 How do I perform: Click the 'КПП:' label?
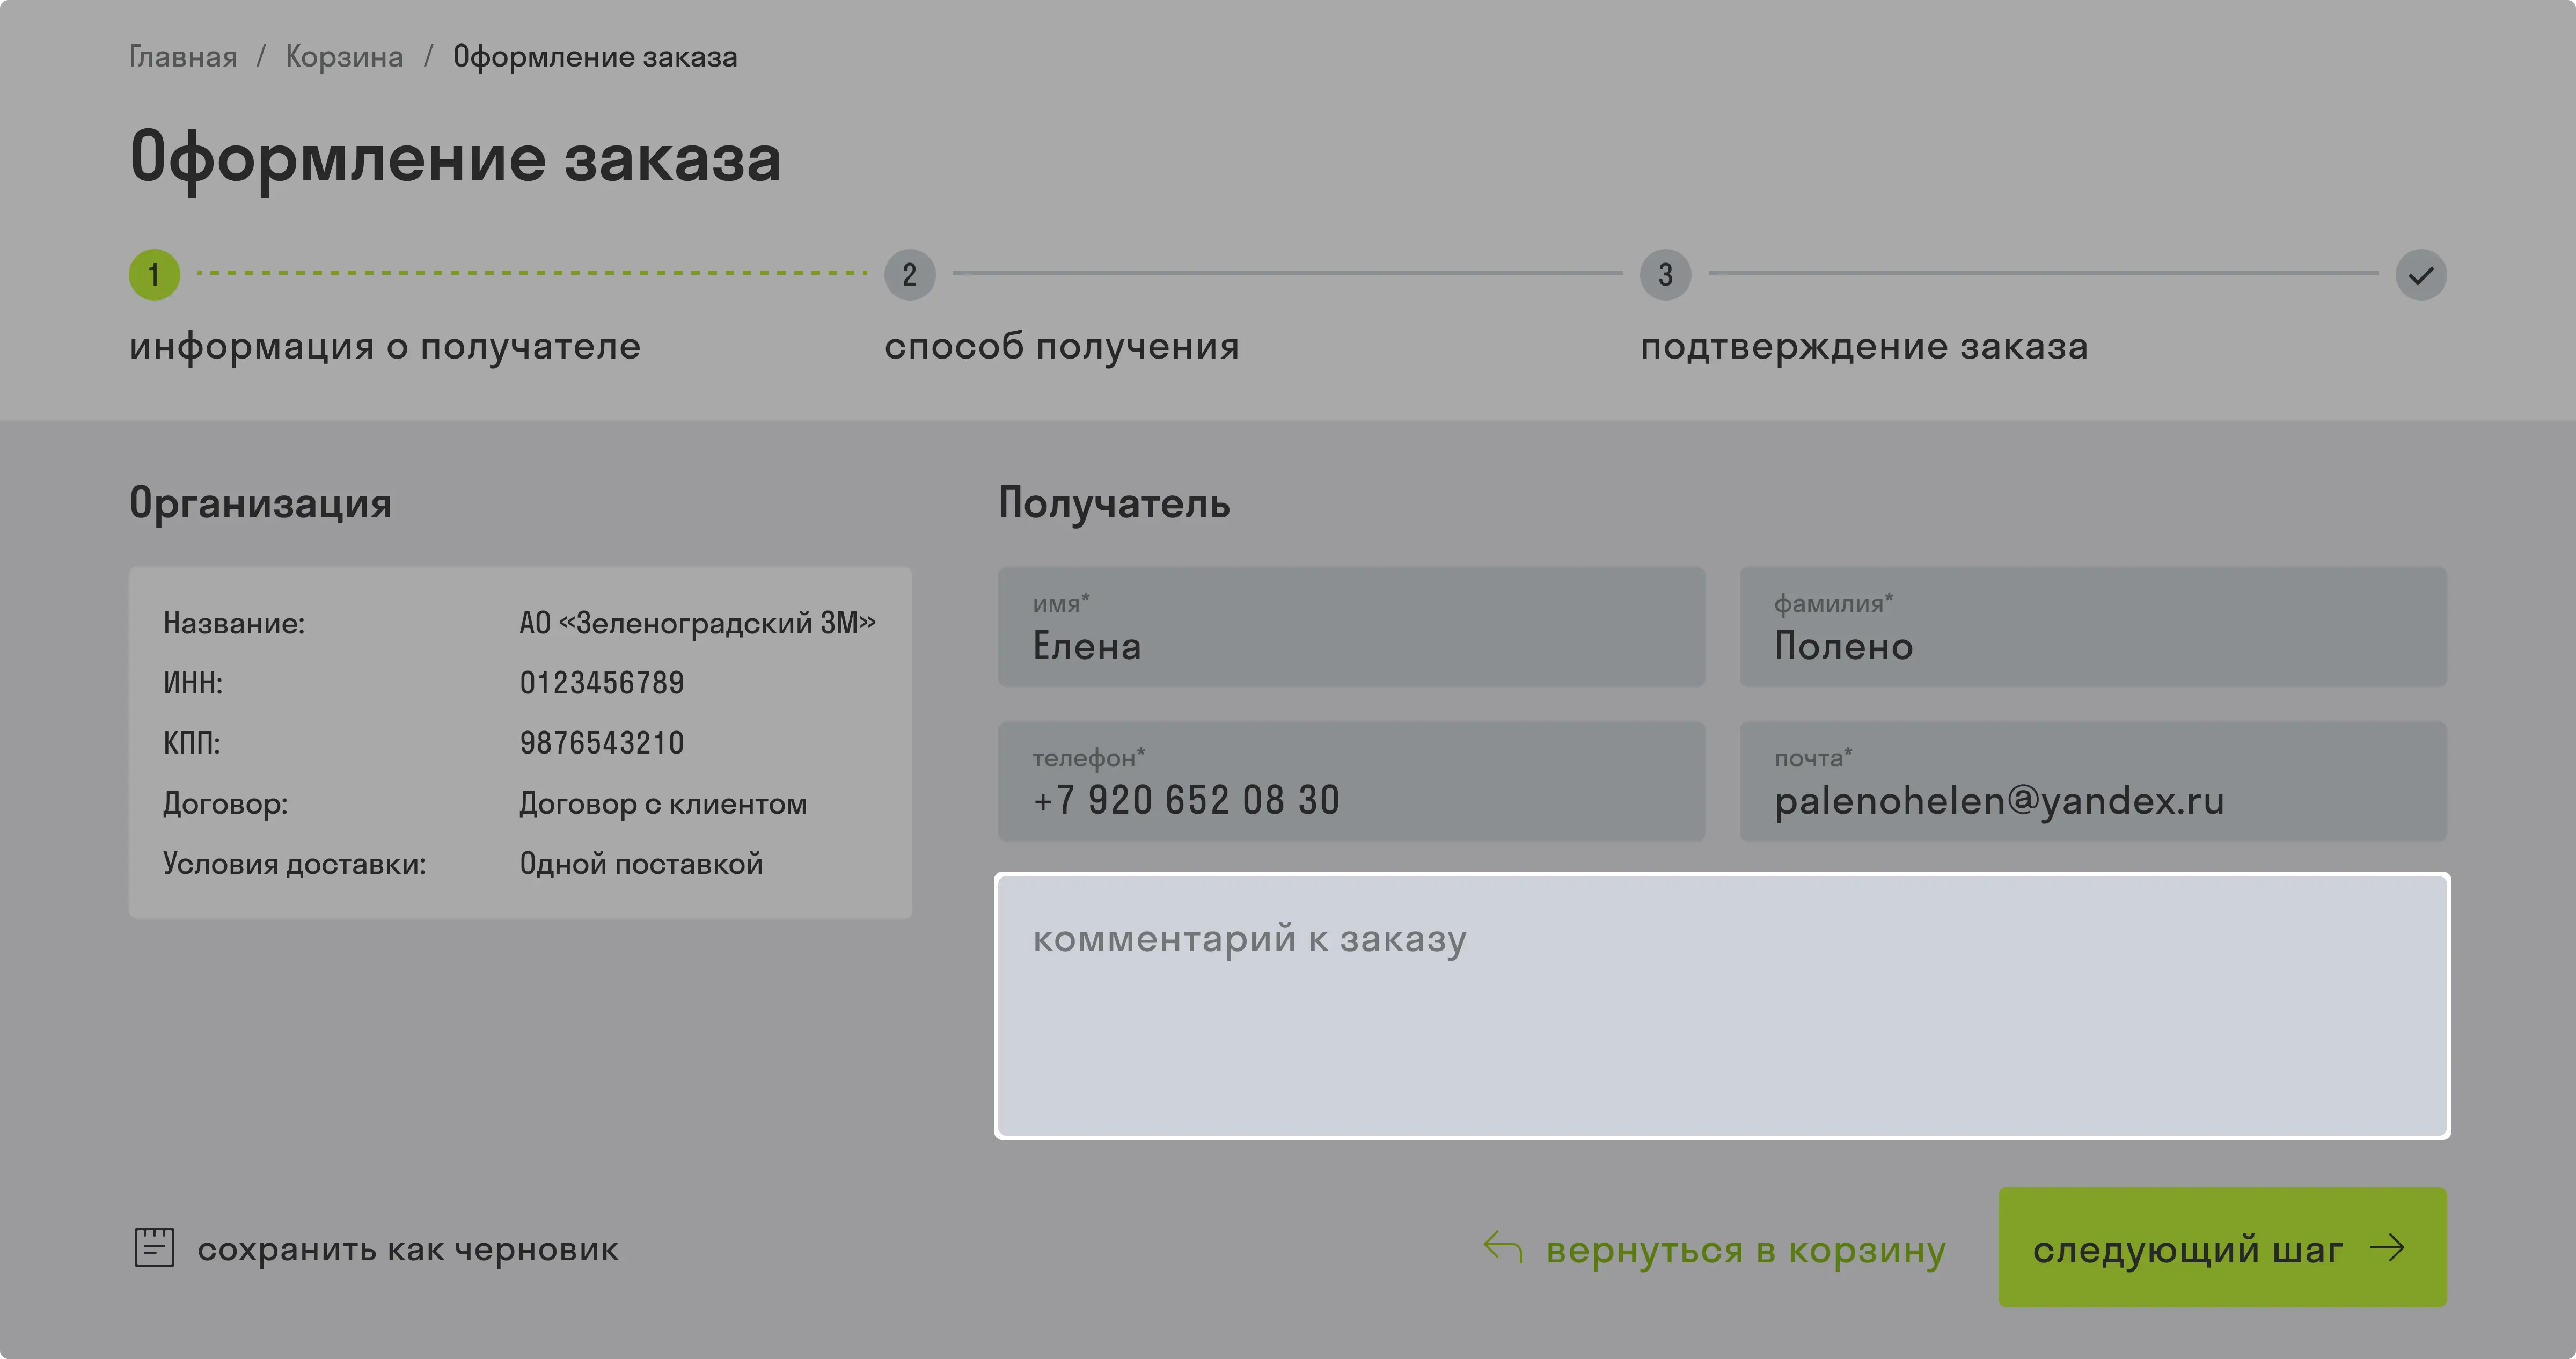point(191,743)
